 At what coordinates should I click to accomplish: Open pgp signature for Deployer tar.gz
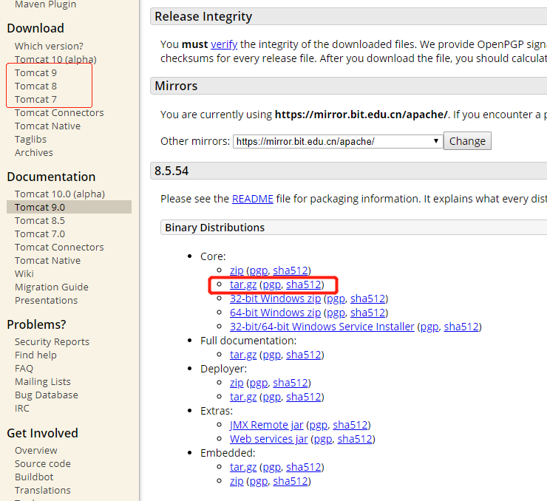point(272,397)
